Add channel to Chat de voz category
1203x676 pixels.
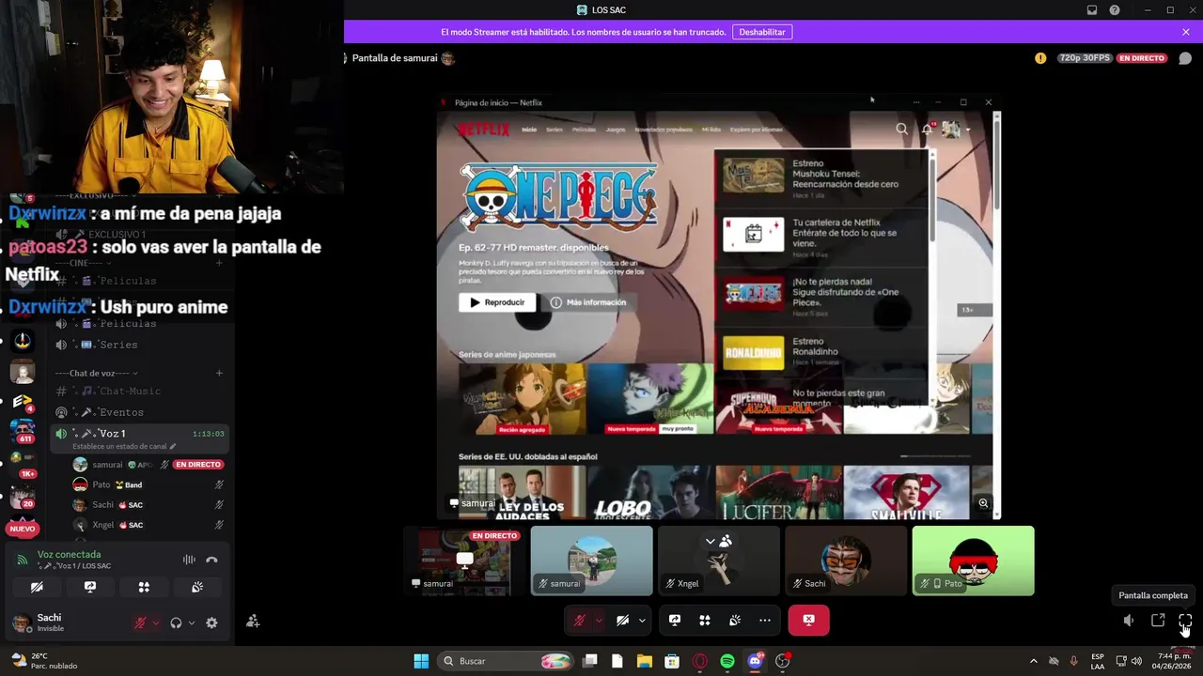click(x=219, y=373)
